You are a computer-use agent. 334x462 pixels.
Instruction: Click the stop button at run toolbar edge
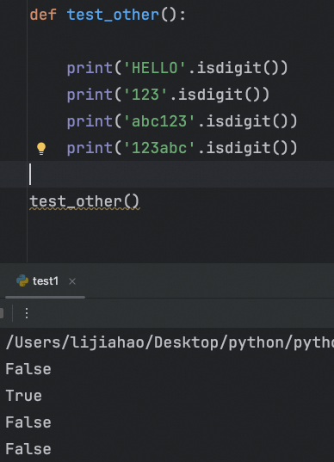(2, 313)
